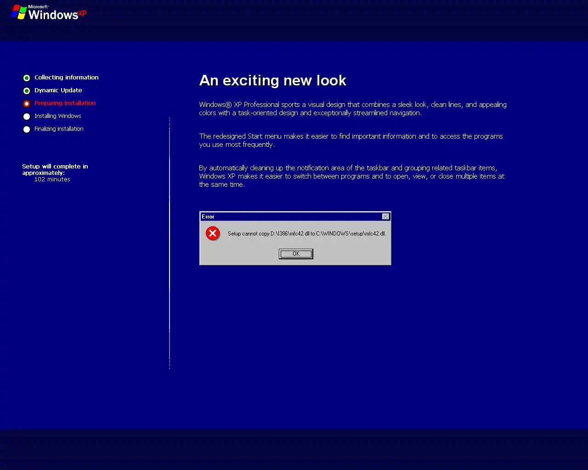This screenshot has width=588, height=470.
Task: Click the 'Dynamic Update' step label
Action: 58,90
